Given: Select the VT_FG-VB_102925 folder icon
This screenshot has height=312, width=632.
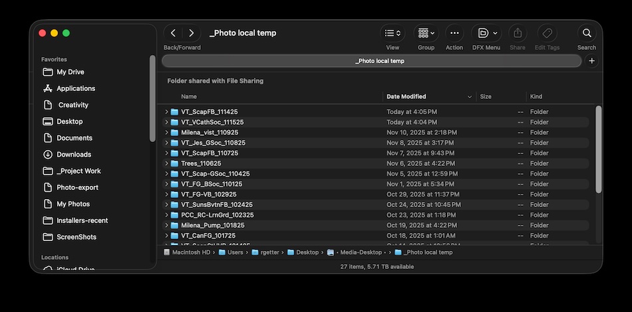Looking at the screenshot, I should pos(174,195).
